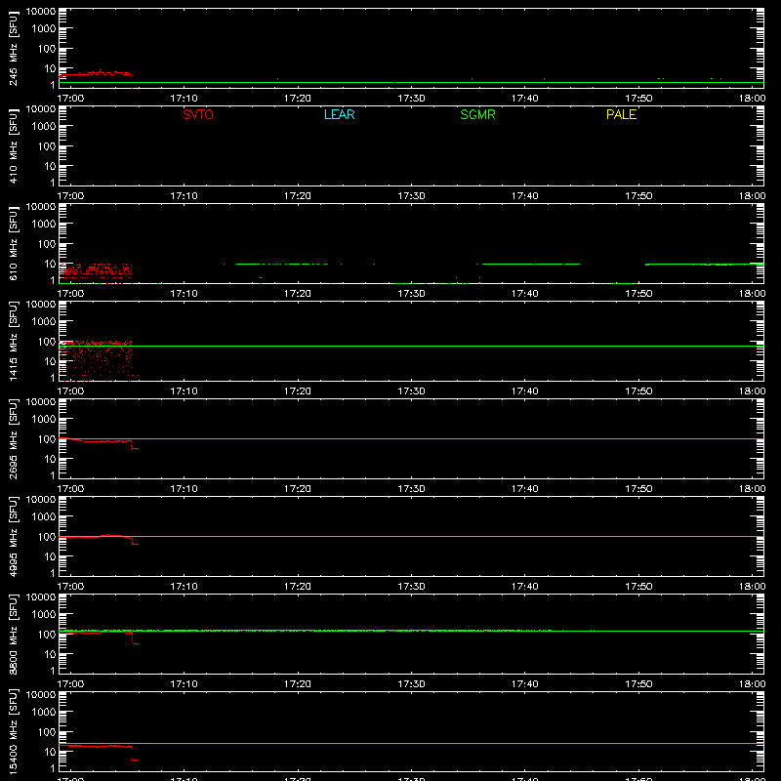Click the green SGMR line in 8800 MHz panel
The image size is (781, 781).
coord(411,631)
